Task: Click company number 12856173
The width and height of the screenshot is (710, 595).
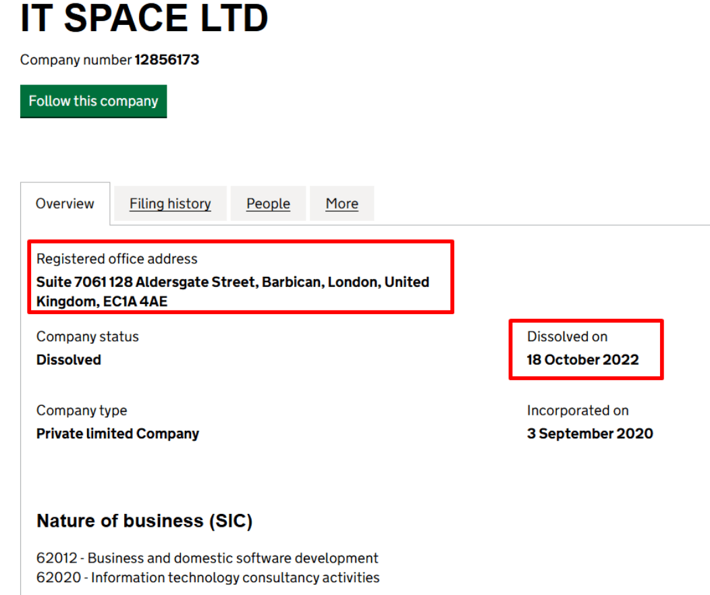Action: click(167, 59)
